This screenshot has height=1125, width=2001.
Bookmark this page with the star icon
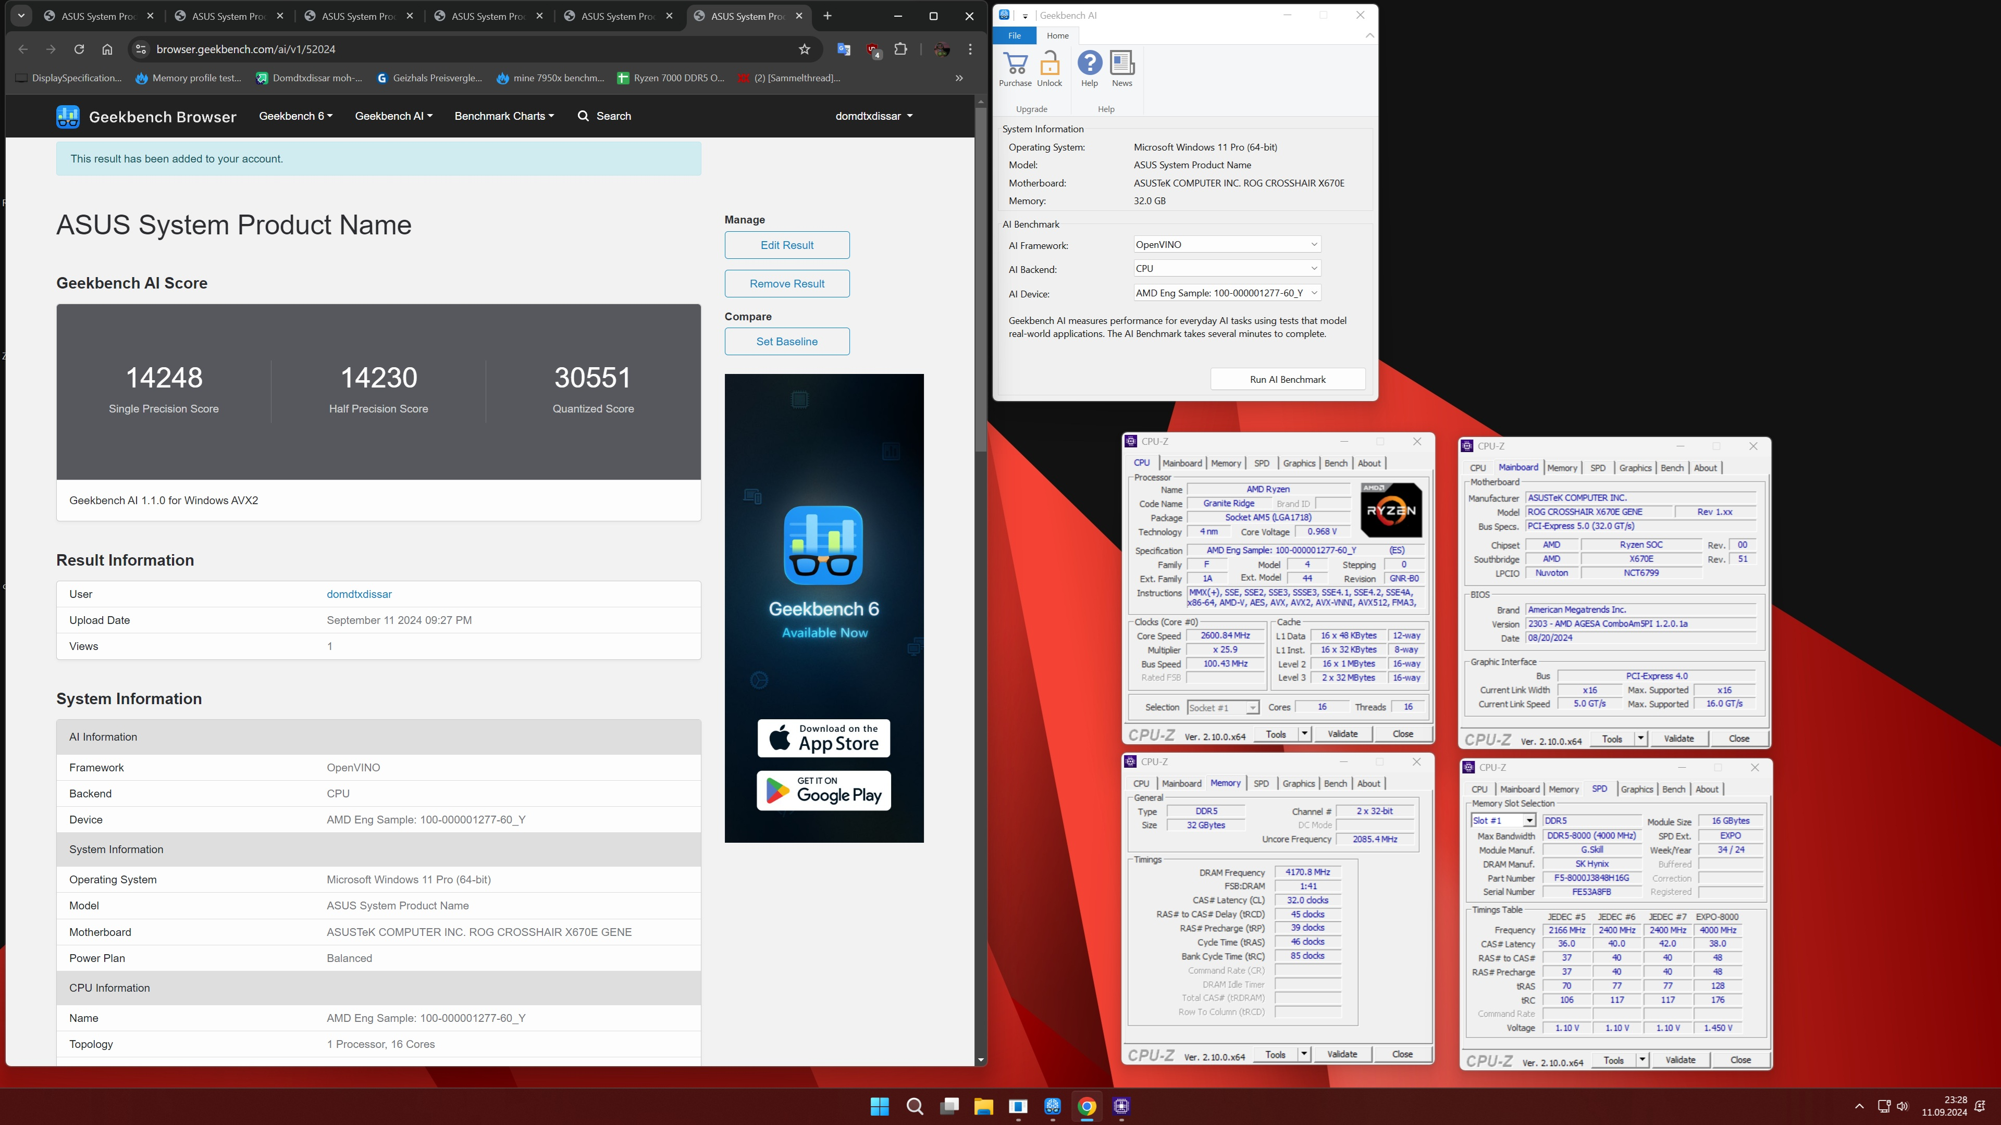tap(804, 49)
